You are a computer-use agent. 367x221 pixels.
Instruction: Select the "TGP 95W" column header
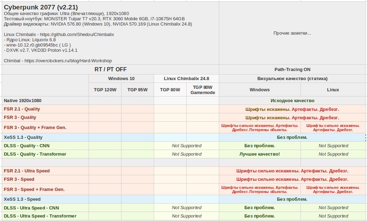137,90
